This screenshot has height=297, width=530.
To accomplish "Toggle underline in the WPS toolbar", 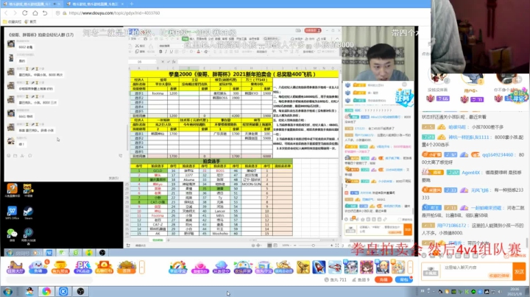I will click(172, 51).
